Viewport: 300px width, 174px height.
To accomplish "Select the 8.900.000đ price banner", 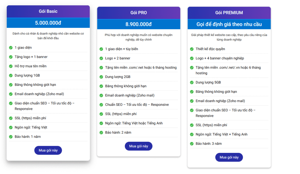I will pos(139,24).
